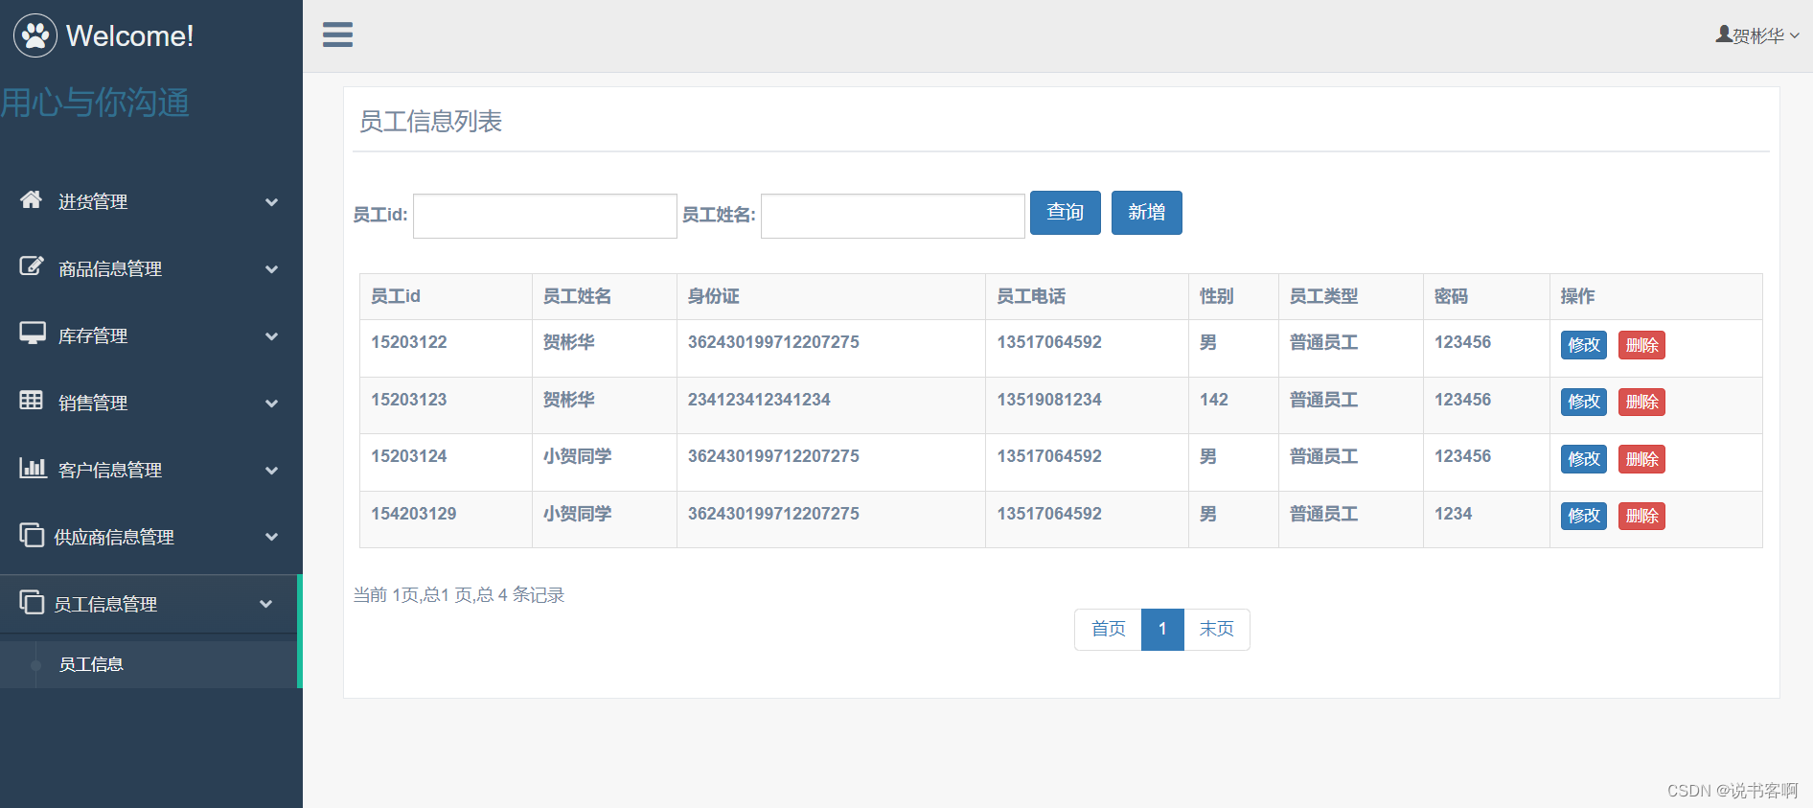The width and height of the screenshot is (1813, 808).
Task: Focus the 员工姓名 input field
Action: click(x=892, y=216)
